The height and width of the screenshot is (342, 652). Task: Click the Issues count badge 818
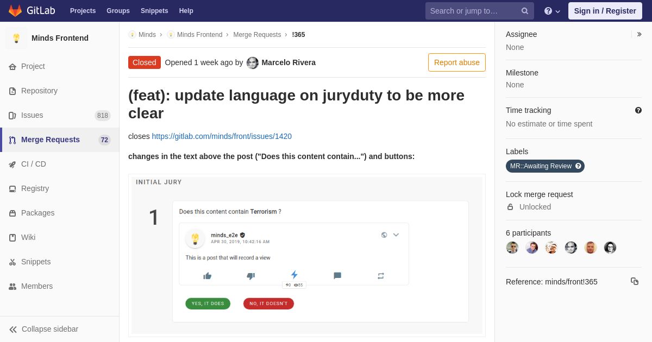103,116
